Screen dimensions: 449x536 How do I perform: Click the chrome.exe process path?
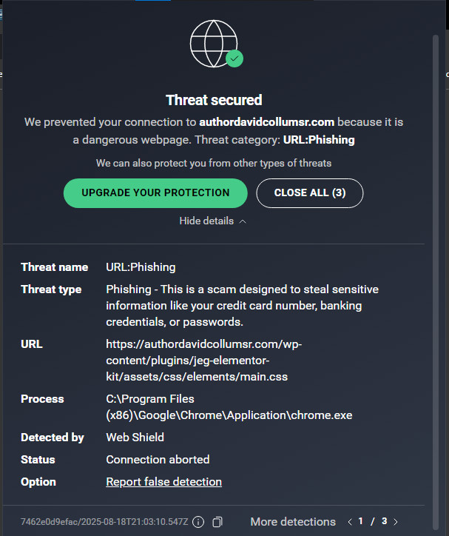click(229, 406)
